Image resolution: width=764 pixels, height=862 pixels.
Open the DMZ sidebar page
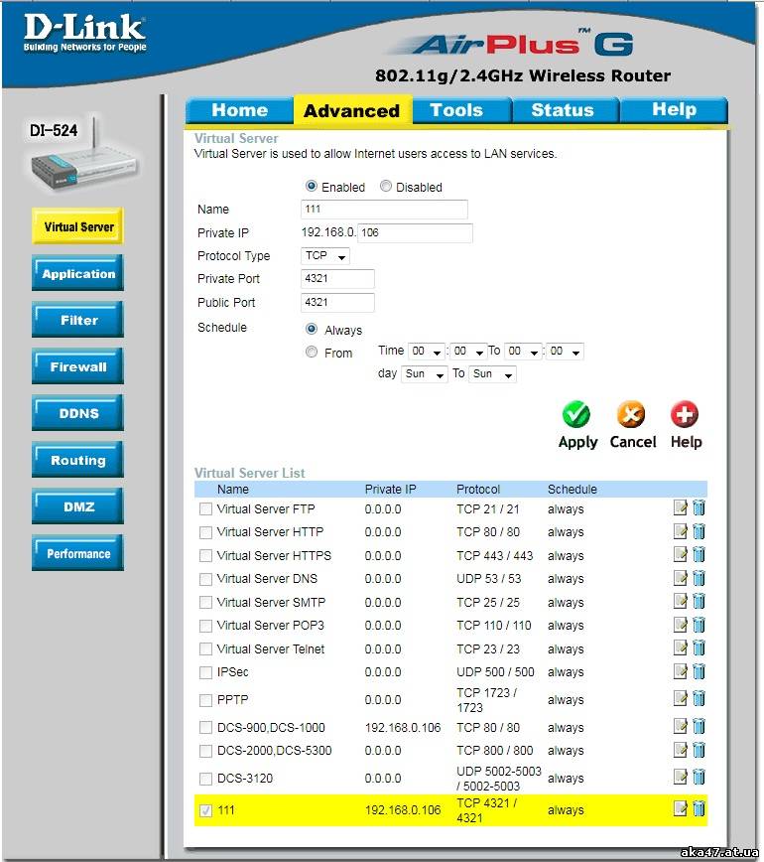(77, 506)
